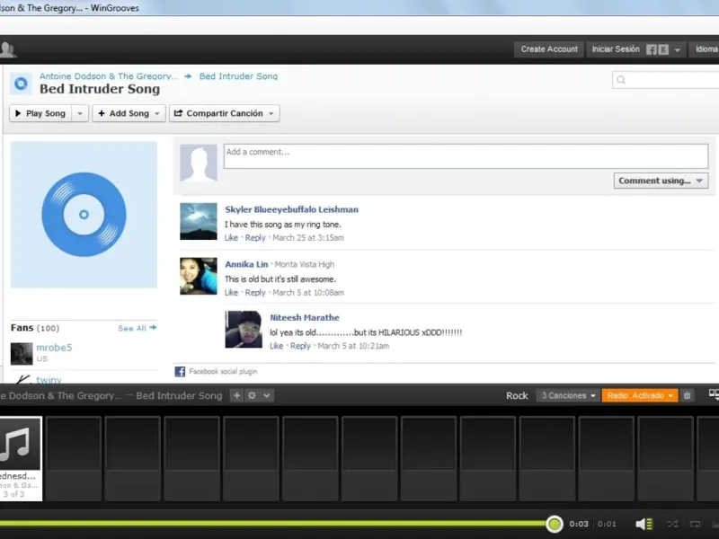Open the queue add plus icon

(x=236, y=395)
